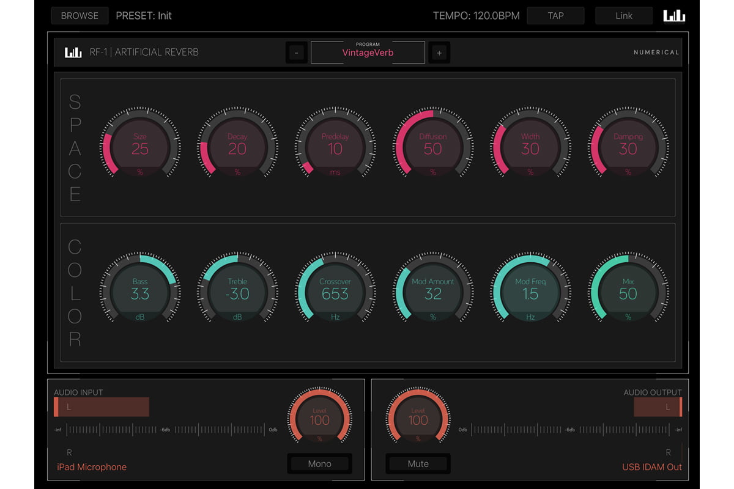The width and height of the screenshot is (734, 489).
Task: Toggle the Mono input button
Action: pyautogui.click(x=319, y=464)
